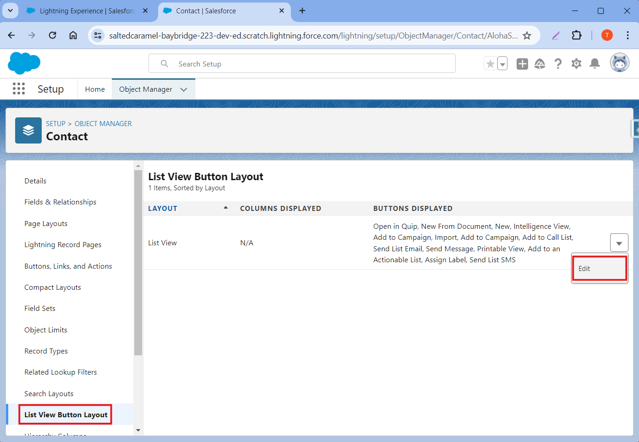Open the Chrome three-dot menu

pos(628,35)
